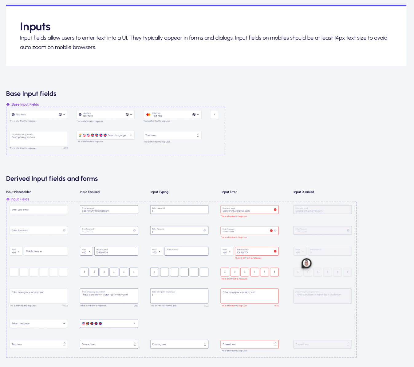The height and width of the screenshot is (367, 414).
Task: Click the stepper arrows in the red Entered text field
Action: 275,344
